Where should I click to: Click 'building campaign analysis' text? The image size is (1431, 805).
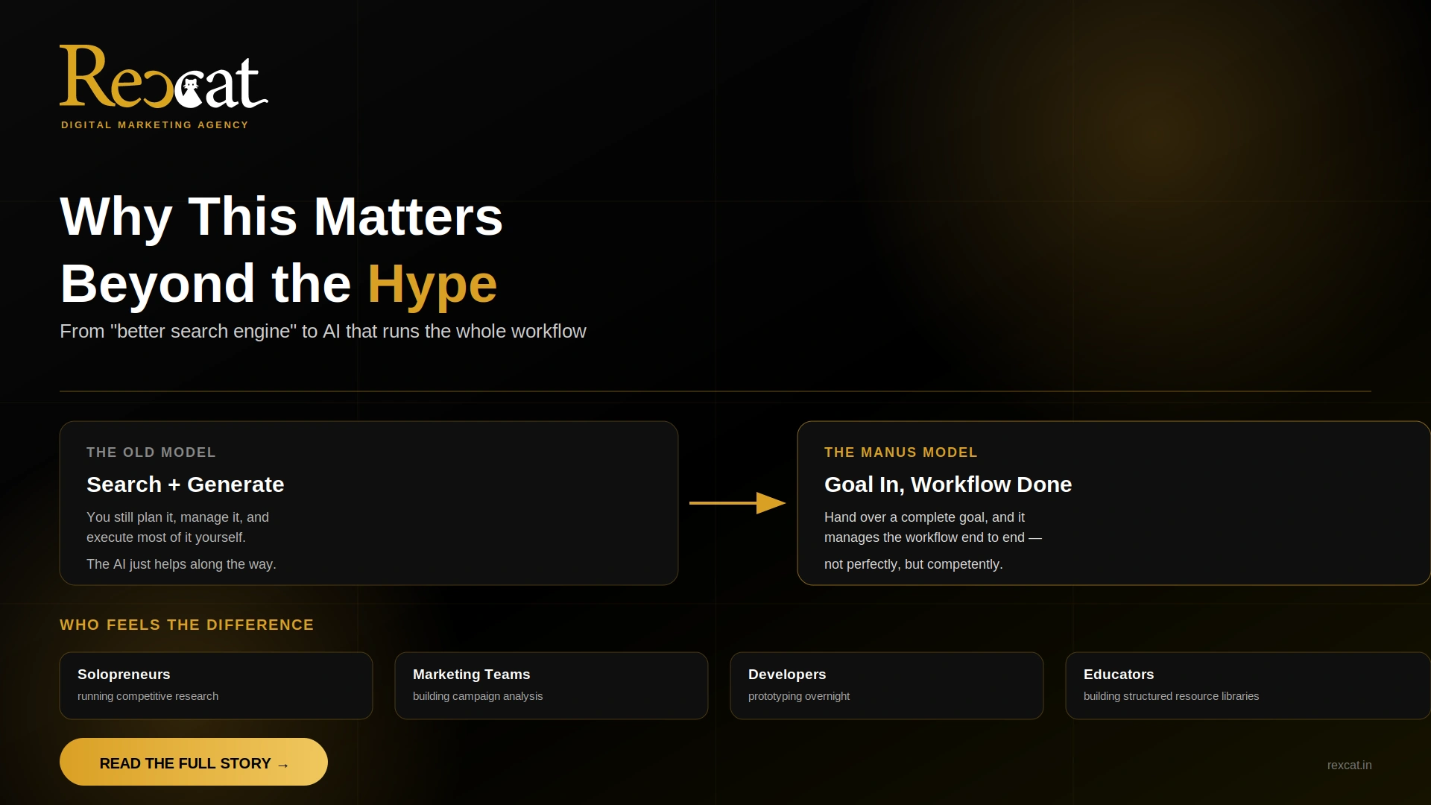[478, 696]
